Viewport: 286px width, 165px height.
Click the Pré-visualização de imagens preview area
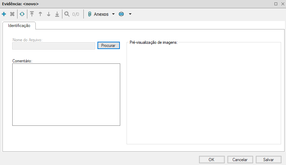204,94
